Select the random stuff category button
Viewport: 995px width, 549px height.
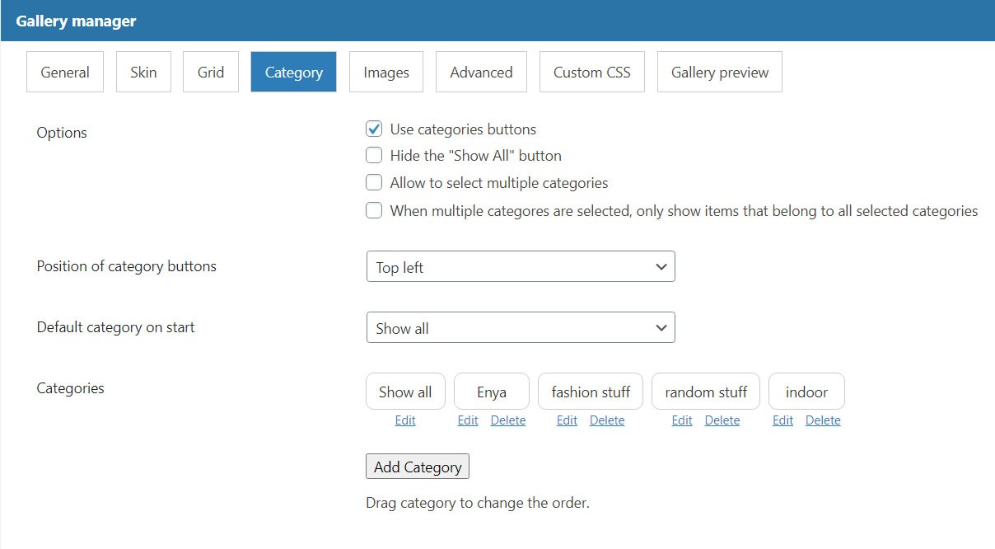(706, 392)
